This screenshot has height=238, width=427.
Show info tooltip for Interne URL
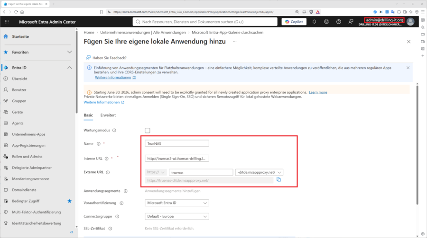point(106,159)
